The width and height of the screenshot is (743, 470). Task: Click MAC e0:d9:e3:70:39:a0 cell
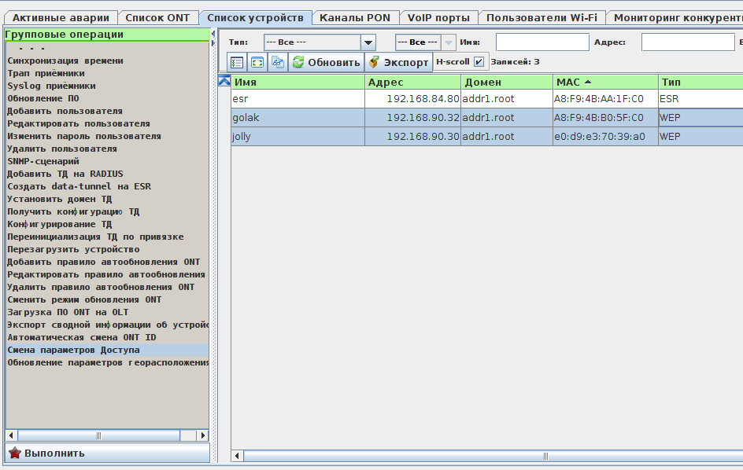[x=605, y=136]
